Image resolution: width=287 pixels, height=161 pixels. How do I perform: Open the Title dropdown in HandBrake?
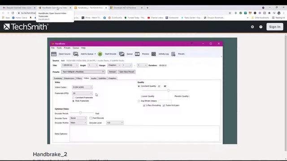70,65
